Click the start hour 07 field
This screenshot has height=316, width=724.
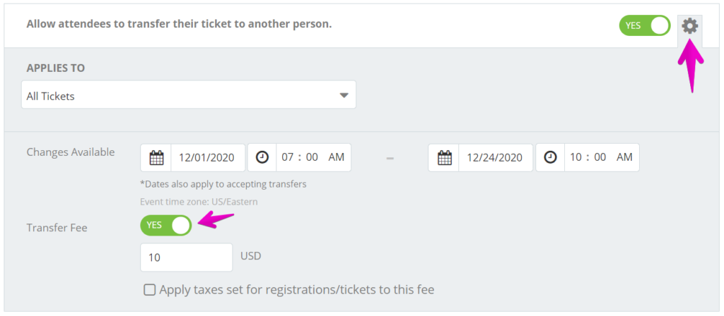click(x=288, y=157)
